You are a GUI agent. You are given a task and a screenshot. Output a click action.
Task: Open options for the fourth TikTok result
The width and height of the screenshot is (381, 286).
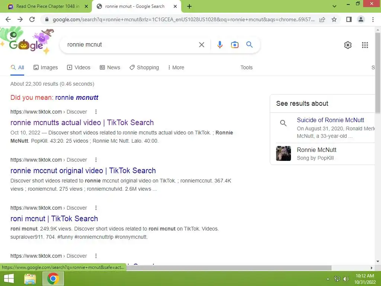click(x=96, y=256)
